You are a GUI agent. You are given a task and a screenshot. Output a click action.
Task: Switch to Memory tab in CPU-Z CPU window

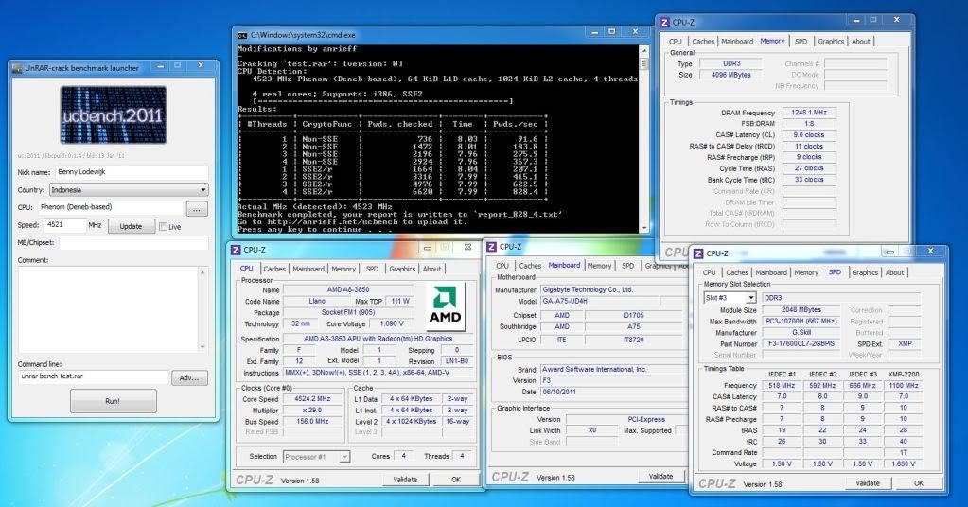tap(343, 269)
